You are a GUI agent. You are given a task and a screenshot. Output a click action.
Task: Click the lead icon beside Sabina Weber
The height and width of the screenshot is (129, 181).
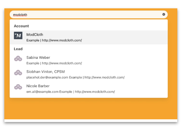pos(18,58)
